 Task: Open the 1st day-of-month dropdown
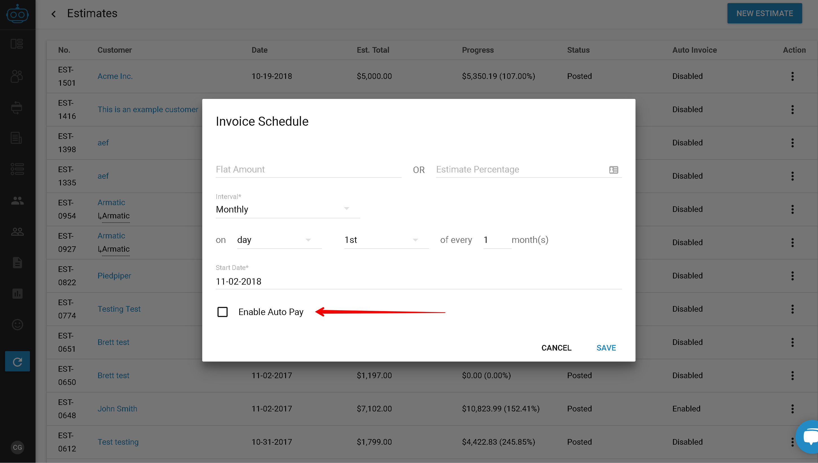(x=386, y=240)
